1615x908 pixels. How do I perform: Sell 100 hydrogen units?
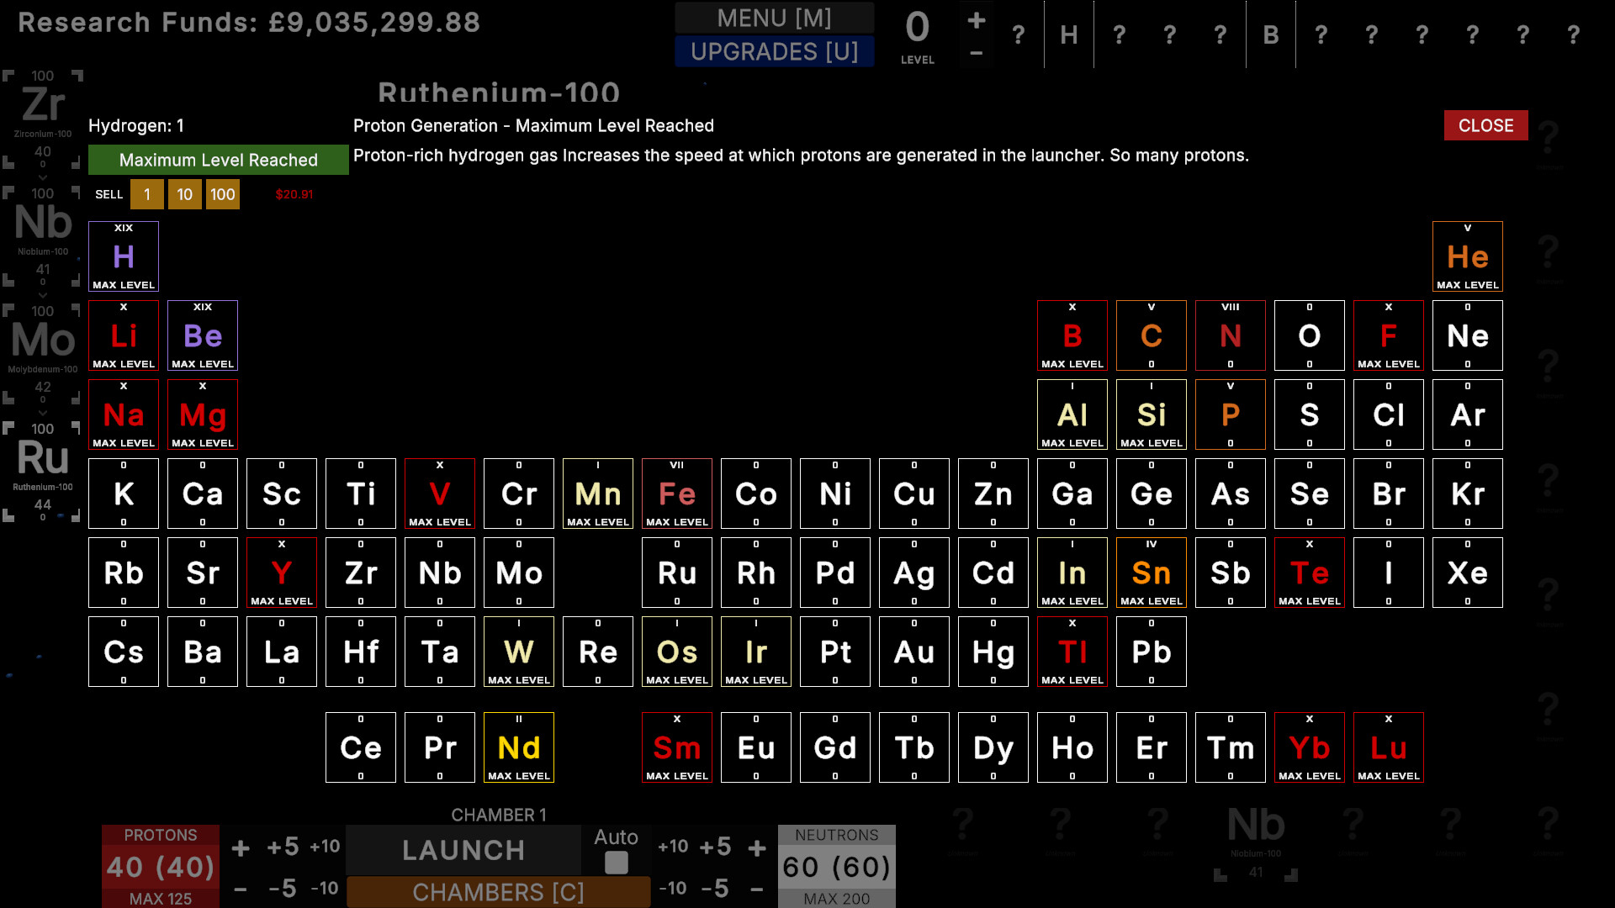pos(222,194)
